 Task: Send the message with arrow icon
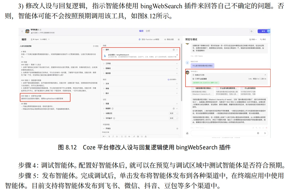pyautogui.click(x=265, y=133)
